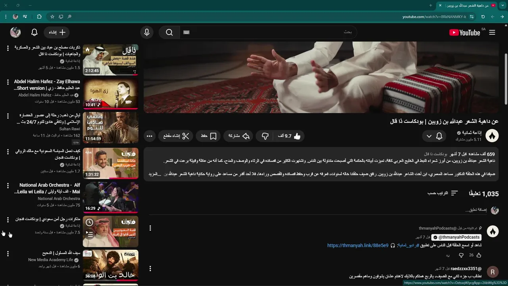Open the browser tab search chevron
The width and height of the screenshot is (508, 286).
[x=503, y=5]
